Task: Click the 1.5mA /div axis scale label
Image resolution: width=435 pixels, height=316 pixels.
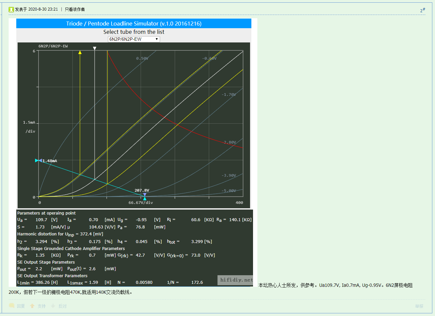Action: tap(30, 127)
